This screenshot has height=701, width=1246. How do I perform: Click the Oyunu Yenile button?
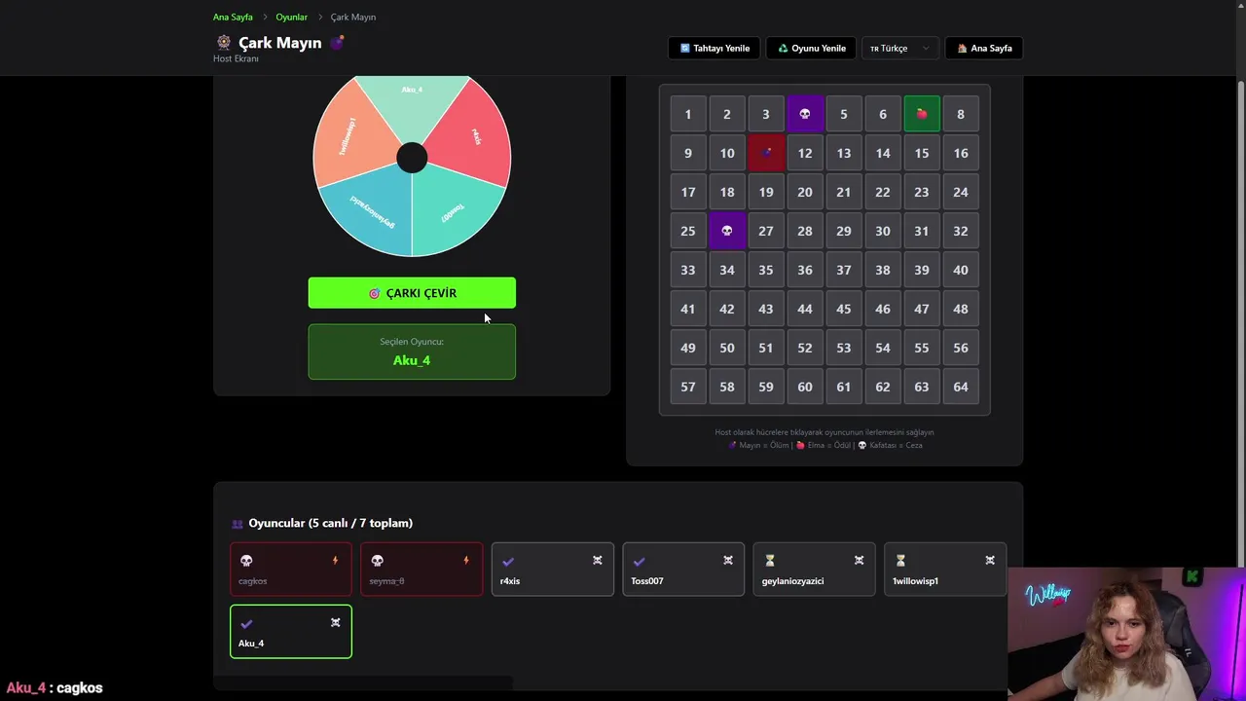811,48
